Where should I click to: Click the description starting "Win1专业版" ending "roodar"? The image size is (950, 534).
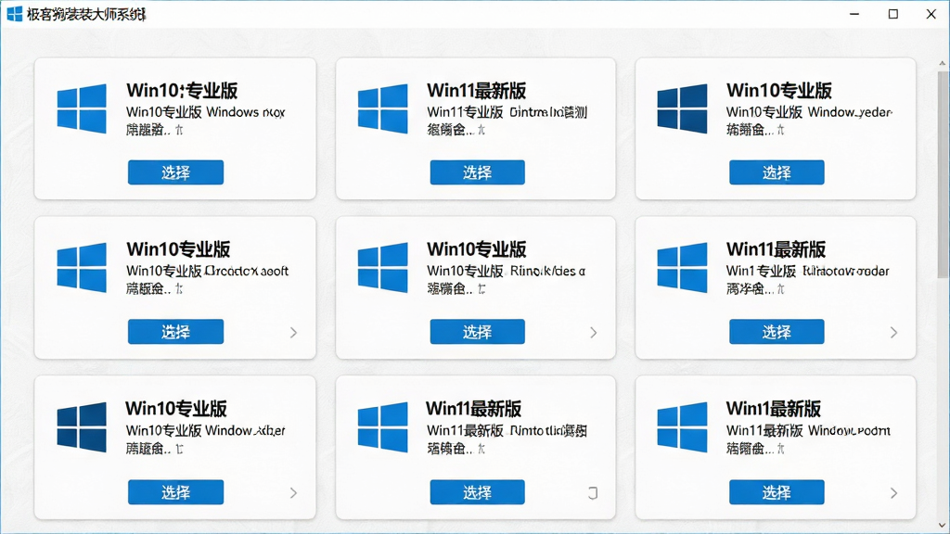point(808,271)
